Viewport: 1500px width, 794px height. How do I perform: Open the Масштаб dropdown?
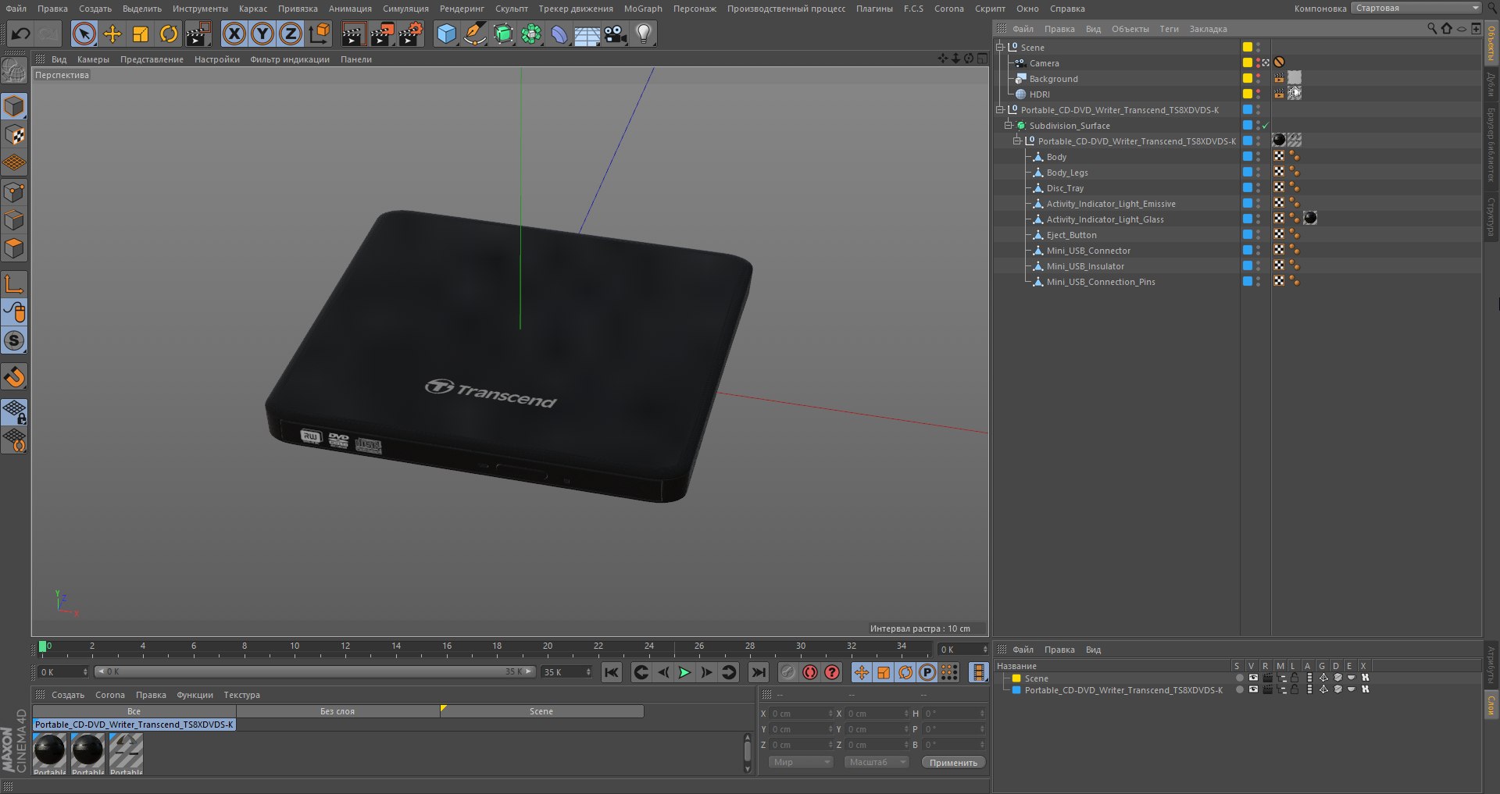877,762
